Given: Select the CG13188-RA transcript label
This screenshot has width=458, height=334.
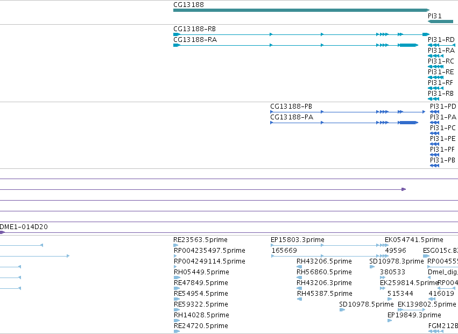Looking at the screenshot, I should pos(195,40).
